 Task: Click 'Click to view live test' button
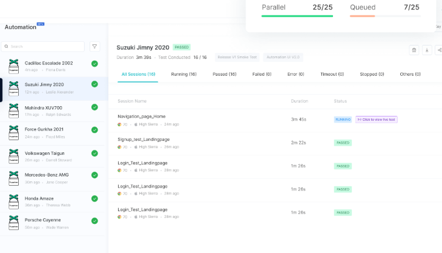pos(377,120)
